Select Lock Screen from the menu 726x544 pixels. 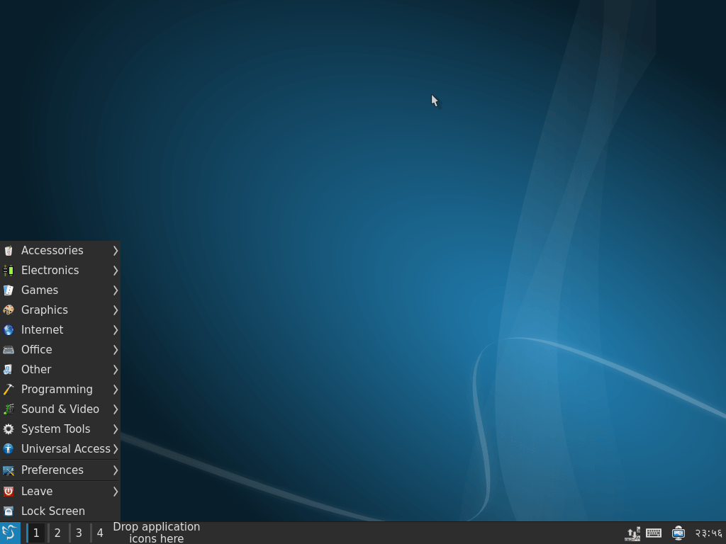point(60,511)
